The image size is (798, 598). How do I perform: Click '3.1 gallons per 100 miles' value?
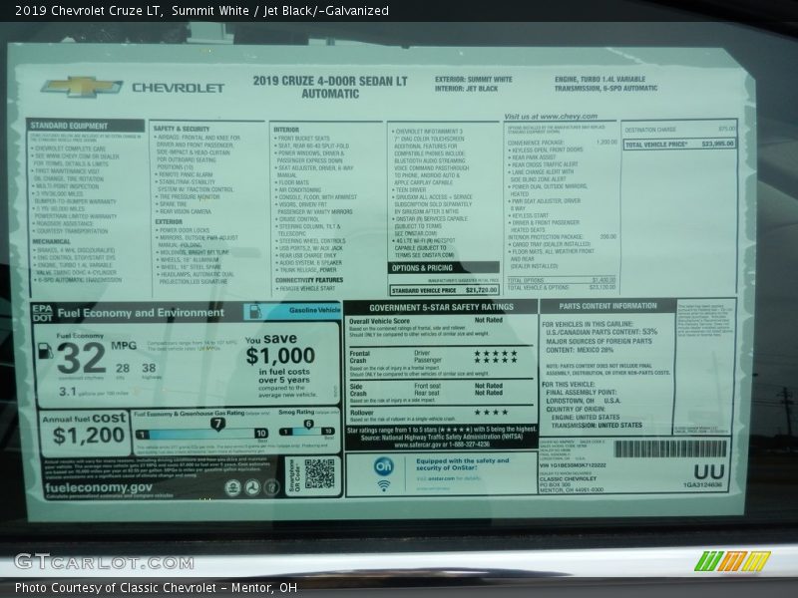[x=94, y=392]
